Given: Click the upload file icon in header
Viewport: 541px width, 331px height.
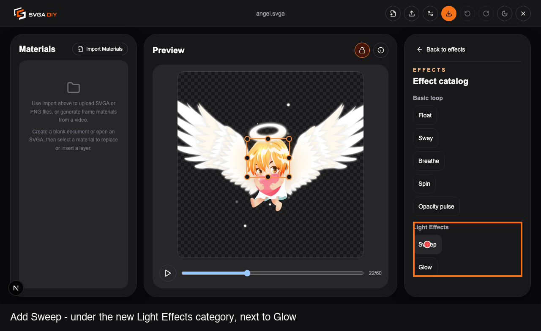Looking at the screenshot, I should click(x=412, y=14).
